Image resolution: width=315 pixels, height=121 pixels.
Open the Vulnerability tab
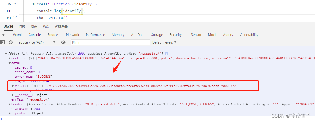[x=249, y=35]
